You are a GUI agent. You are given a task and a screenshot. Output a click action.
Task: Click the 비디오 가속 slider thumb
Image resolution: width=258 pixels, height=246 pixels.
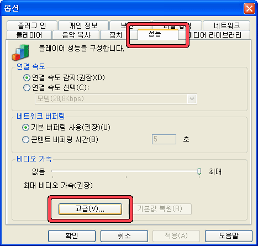(x=199, y=171)
